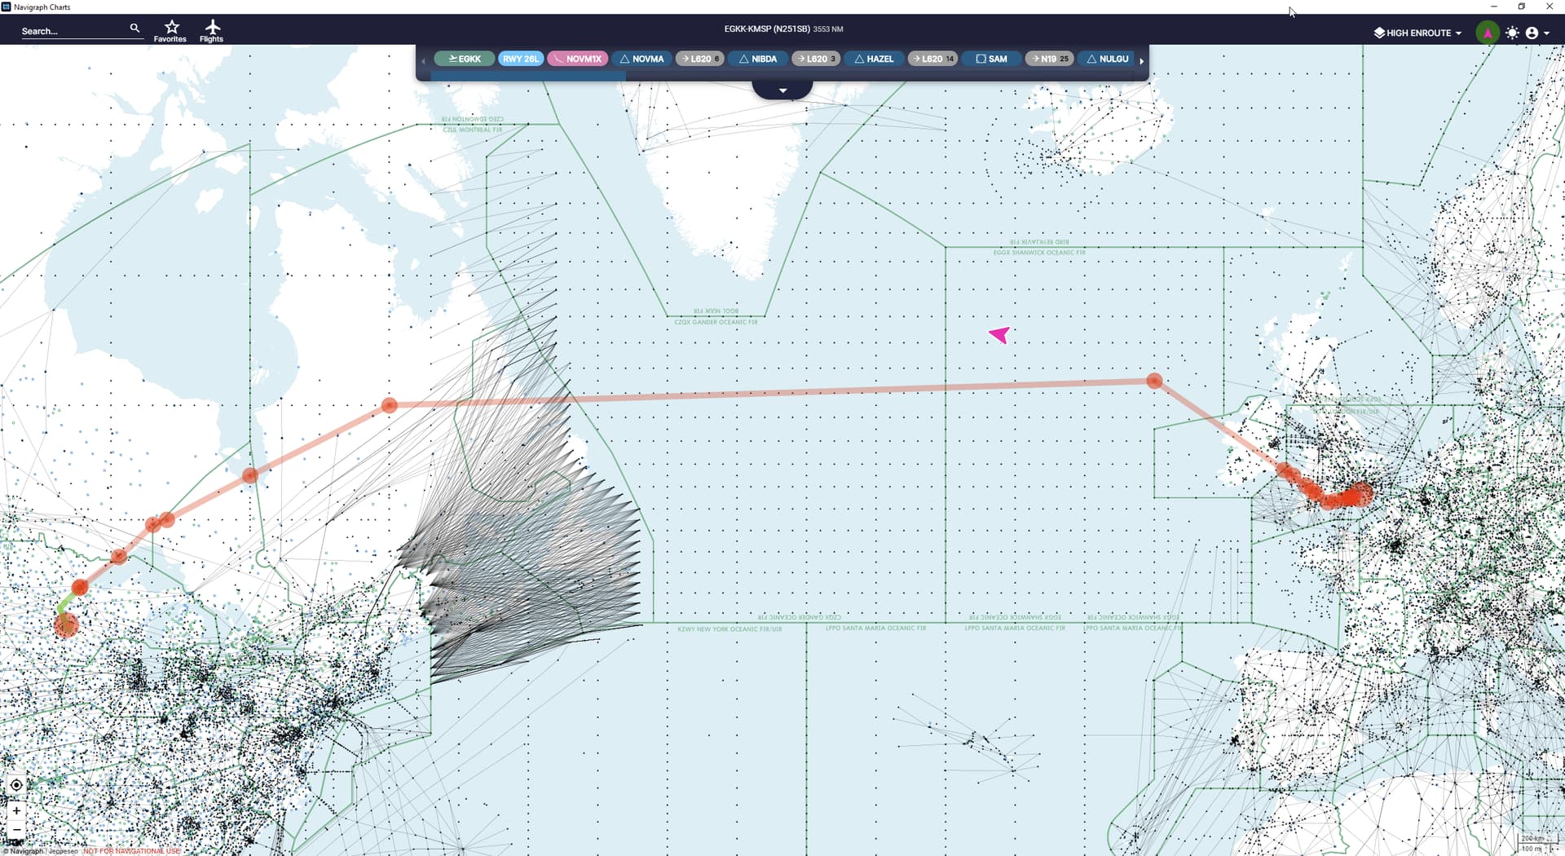Select the NULGU waypoint chip
Viewport: 1565px width, 856px height.
pyautogui.click(x=1107, y=59)
